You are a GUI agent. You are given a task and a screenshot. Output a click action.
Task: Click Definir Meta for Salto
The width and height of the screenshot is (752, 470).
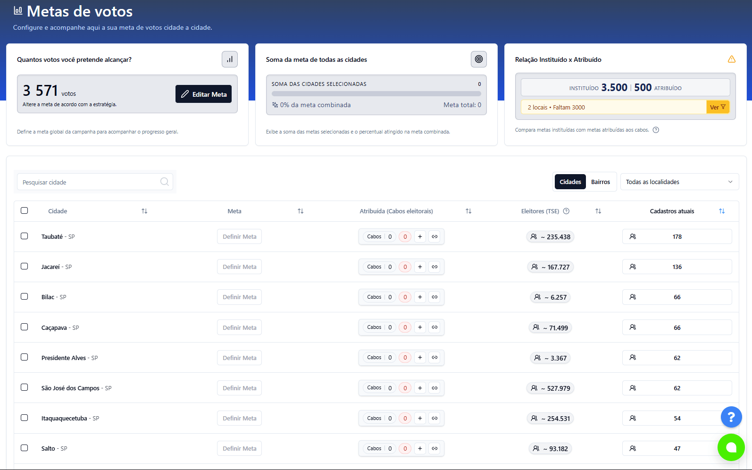pos(239,448)
